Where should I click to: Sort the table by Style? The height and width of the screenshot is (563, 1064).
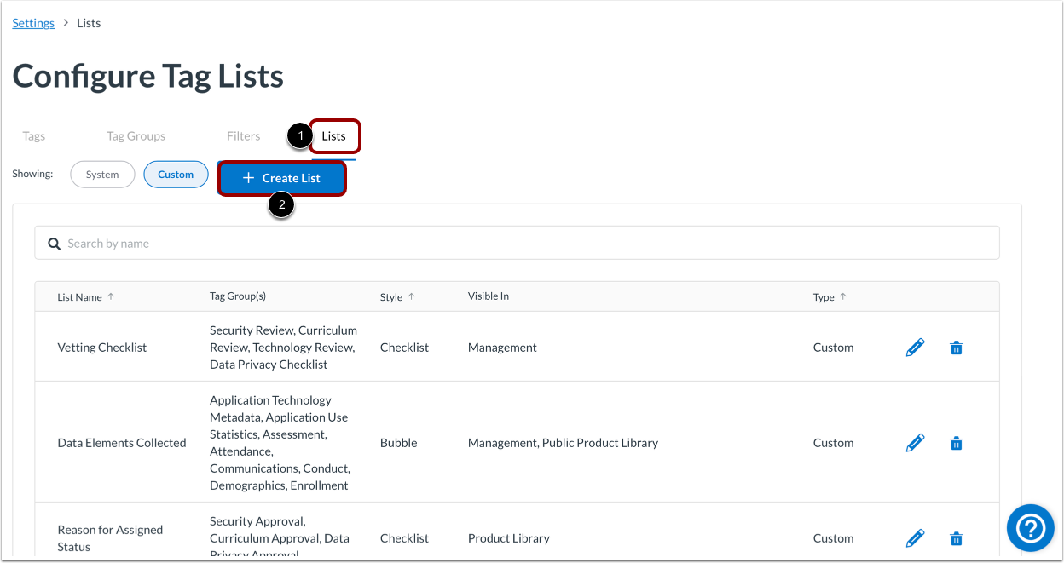point(397,296)
